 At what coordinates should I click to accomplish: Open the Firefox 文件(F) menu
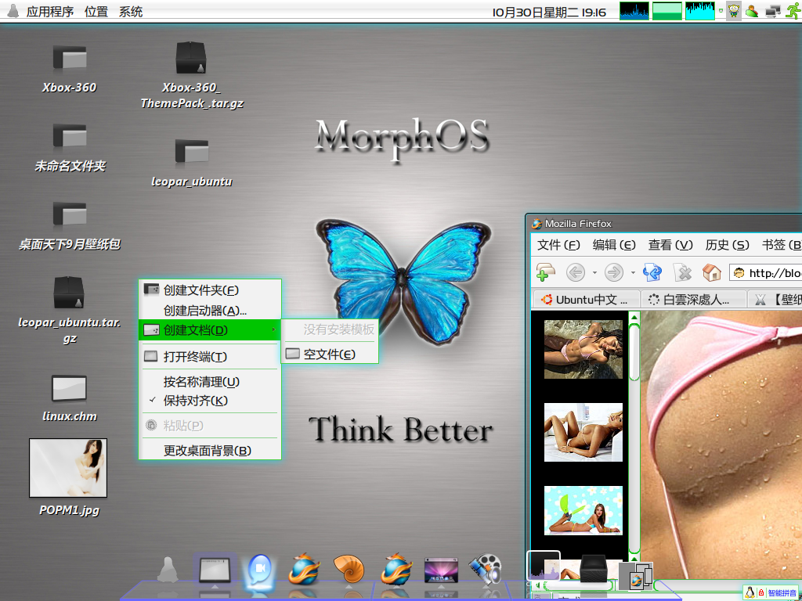[x=558, y=245]
